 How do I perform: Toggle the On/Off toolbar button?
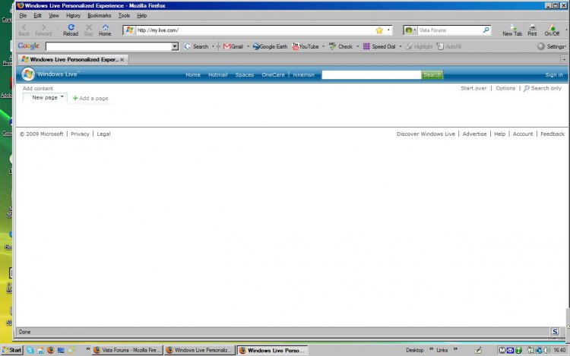552,30
